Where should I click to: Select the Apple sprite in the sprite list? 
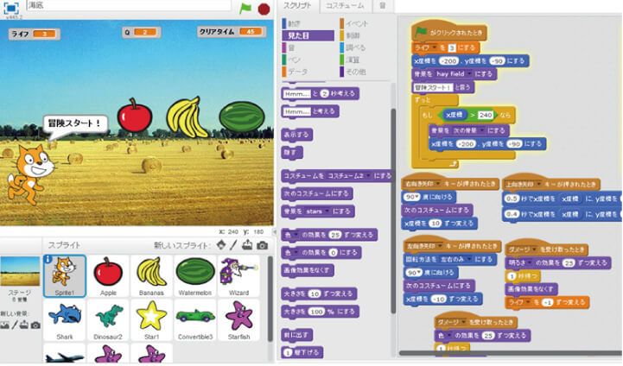click(x=108, y=276)
